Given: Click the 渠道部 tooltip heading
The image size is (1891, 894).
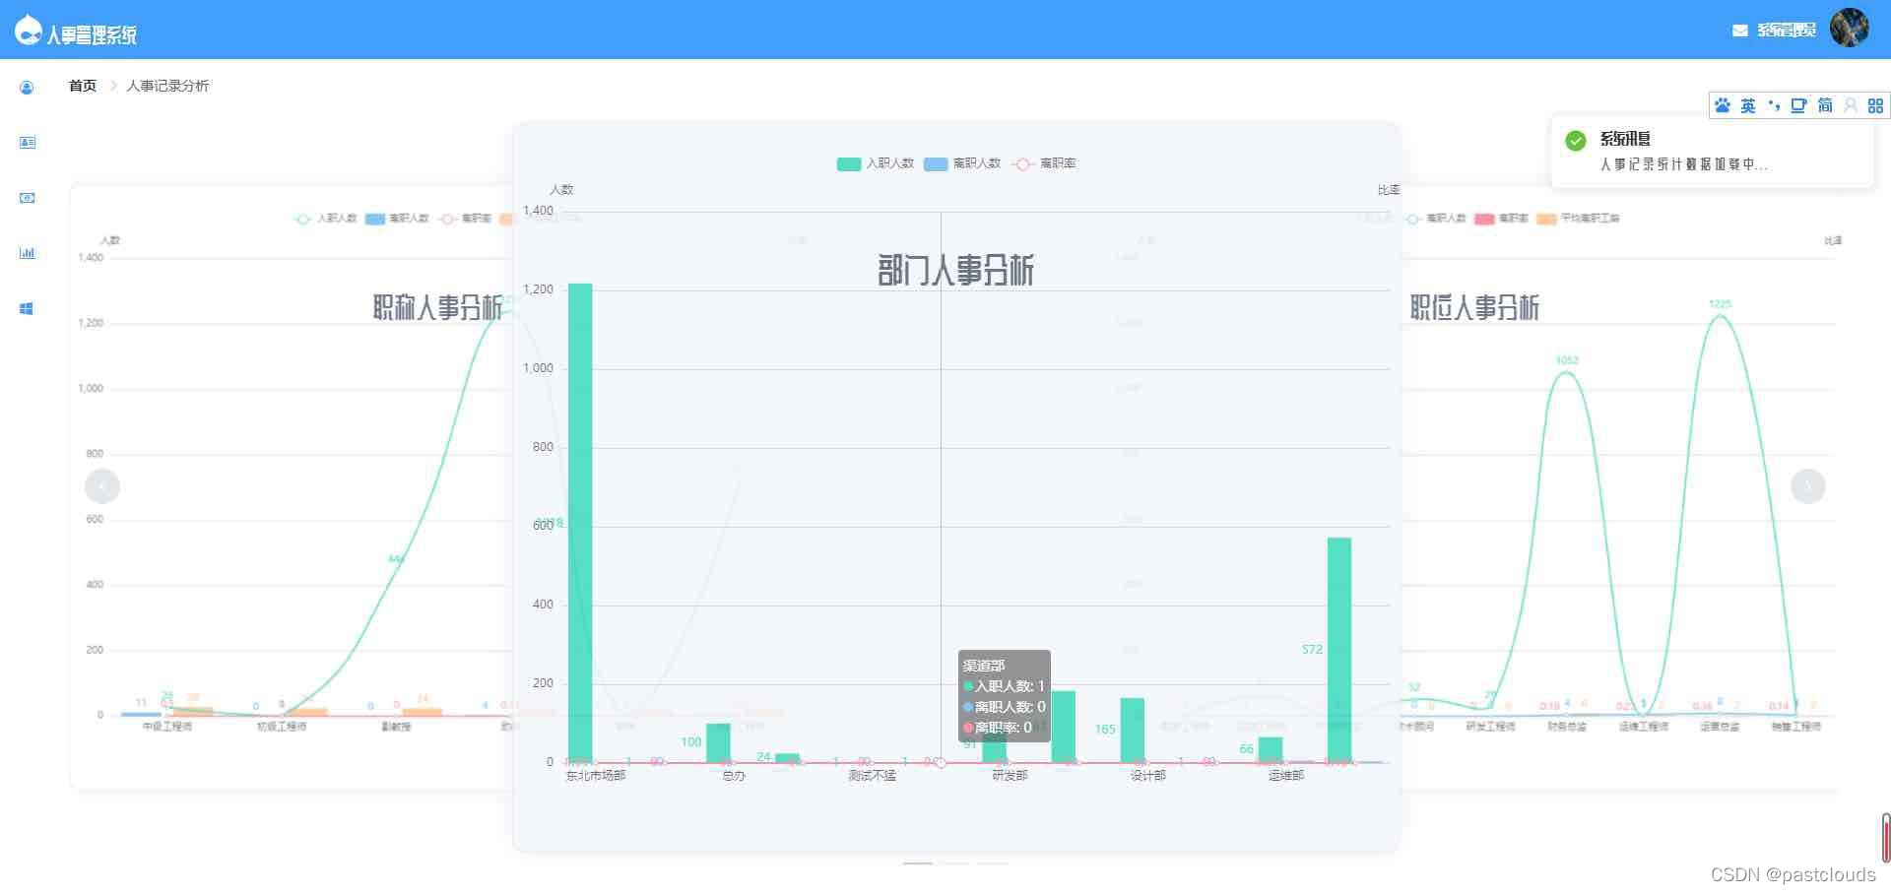Looking at the screenshot, I should pos(984,666).
